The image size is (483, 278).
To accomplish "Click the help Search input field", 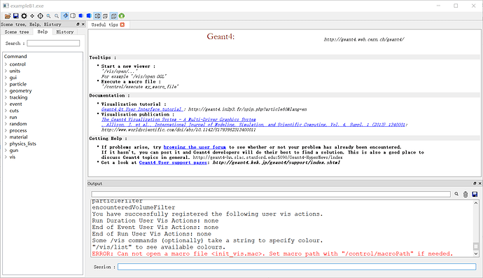I will tap(53, 43).
